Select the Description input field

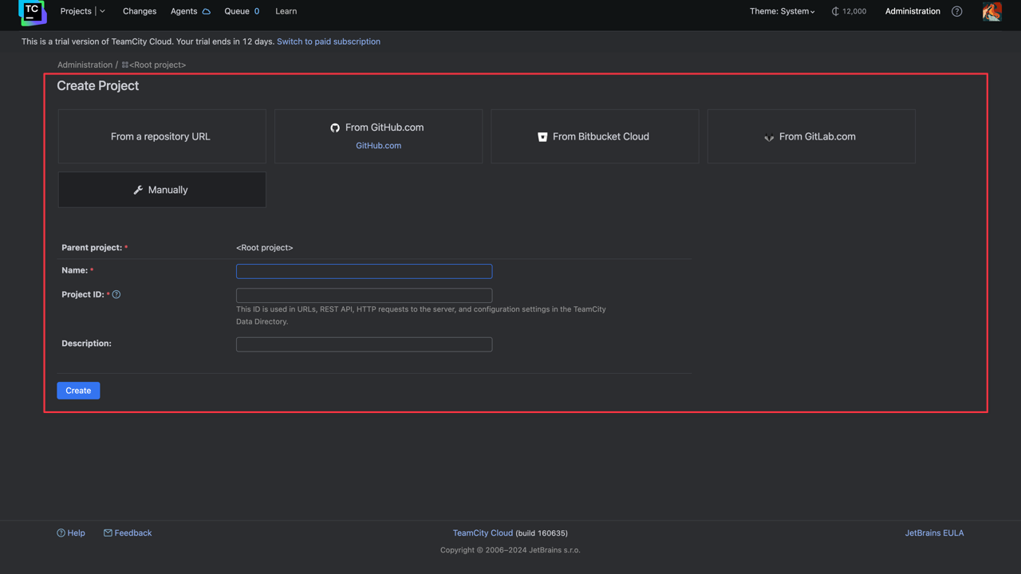[x=364, y=344]
